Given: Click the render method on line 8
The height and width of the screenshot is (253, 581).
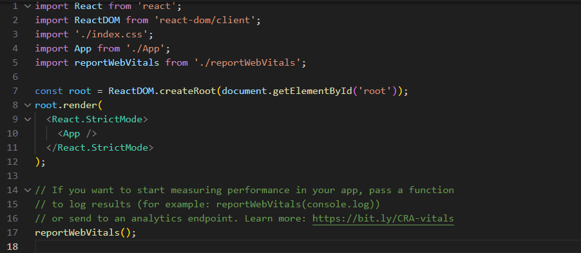Looking at the screenshot, I should 80,105.
